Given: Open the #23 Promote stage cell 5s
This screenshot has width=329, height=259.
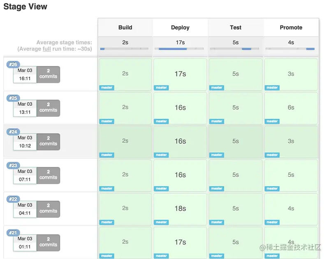Looking at the screenshot, I should (x=291, y=175).
